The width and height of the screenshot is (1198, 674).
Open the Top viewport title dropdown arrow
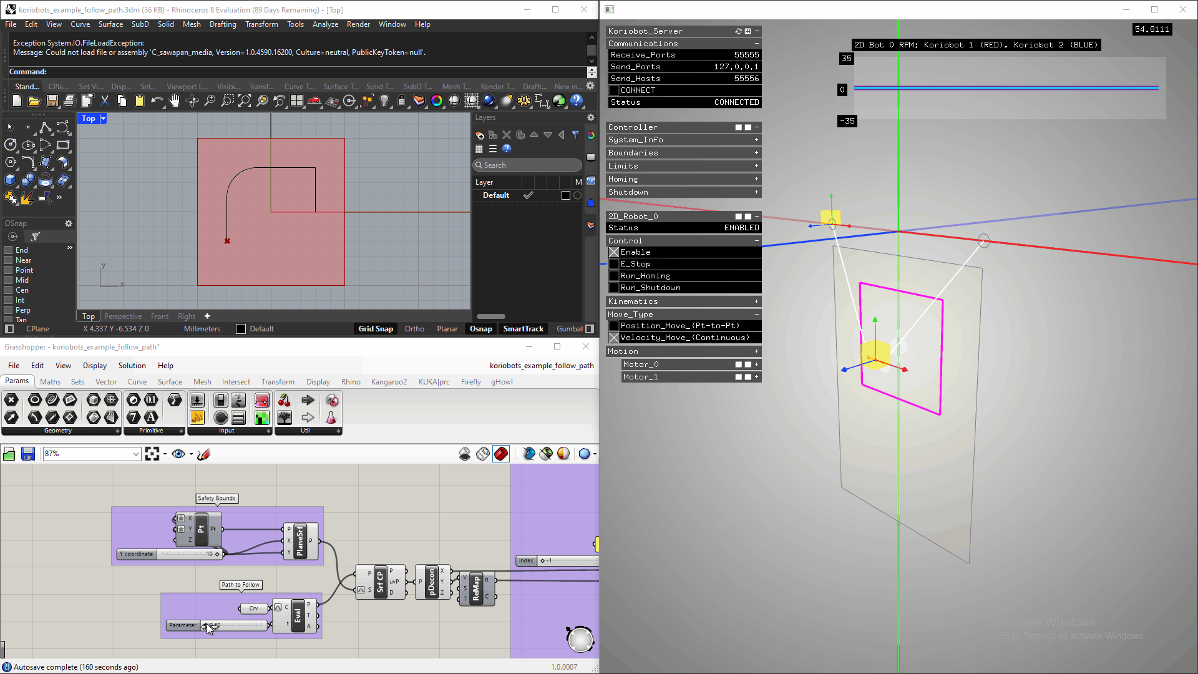coord(103,119)
